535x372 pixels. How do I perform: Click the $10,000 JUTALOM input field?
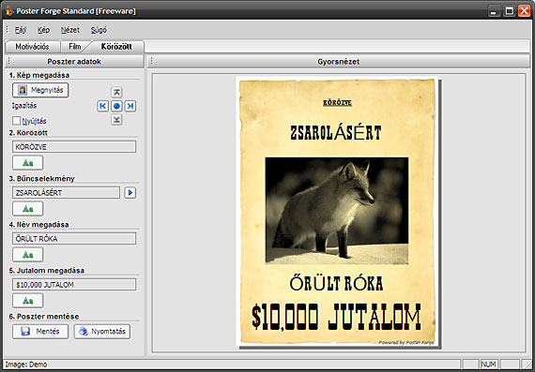pyautogui.click(x=74, y=285)
